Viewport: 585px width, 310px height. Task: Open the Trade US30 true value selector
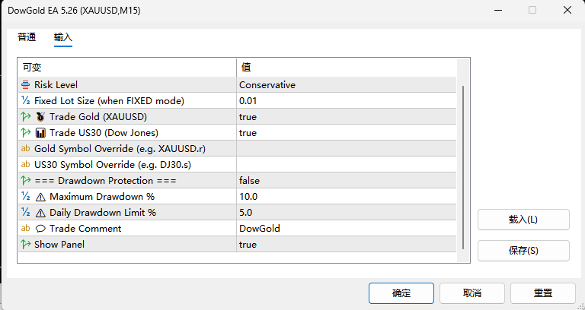347,133
